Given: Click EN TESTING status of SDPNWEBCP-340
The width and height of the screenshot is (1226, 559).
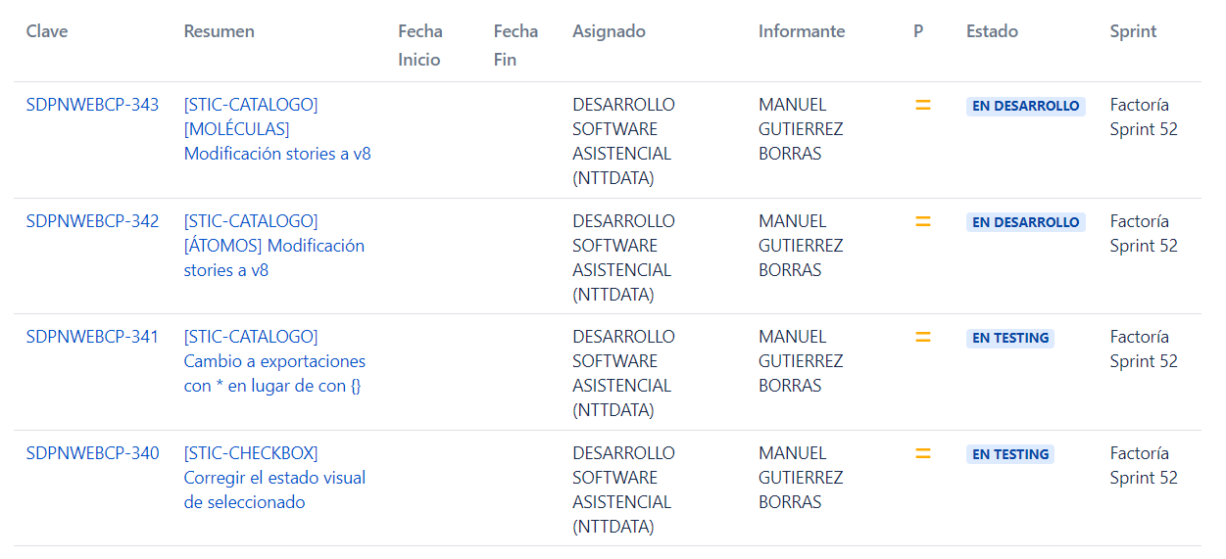Looking at the screenshot, I should (1010, 454).
